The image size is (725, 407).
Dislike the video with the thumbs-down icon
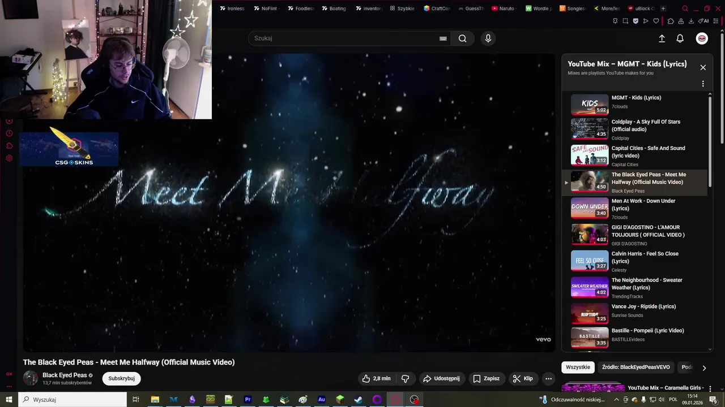[x=406, y=379]
